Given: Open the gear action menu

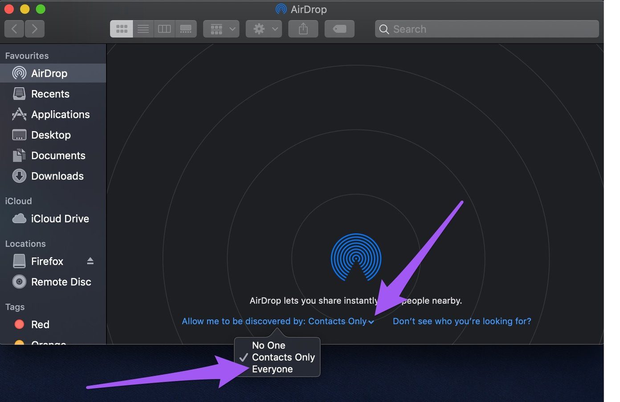Looking at the screenshot, I should 264,29.
